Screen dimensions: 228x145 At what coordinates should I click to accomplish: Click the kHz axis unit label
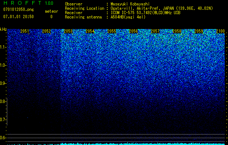(x=3, y=29)
